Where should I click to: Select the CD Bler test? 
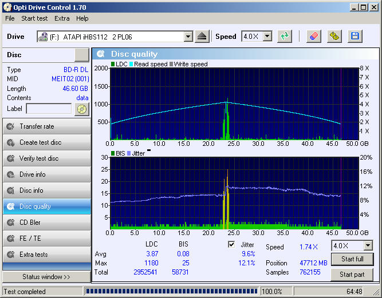coord(47,222)
